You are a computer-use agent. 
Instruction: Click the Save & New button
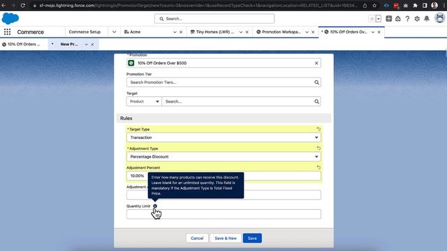(226, 238)
